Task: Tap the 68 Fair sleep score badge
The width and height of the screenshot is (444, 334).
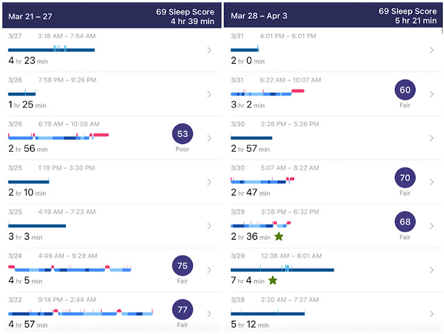Action: (x=405, y=222)
